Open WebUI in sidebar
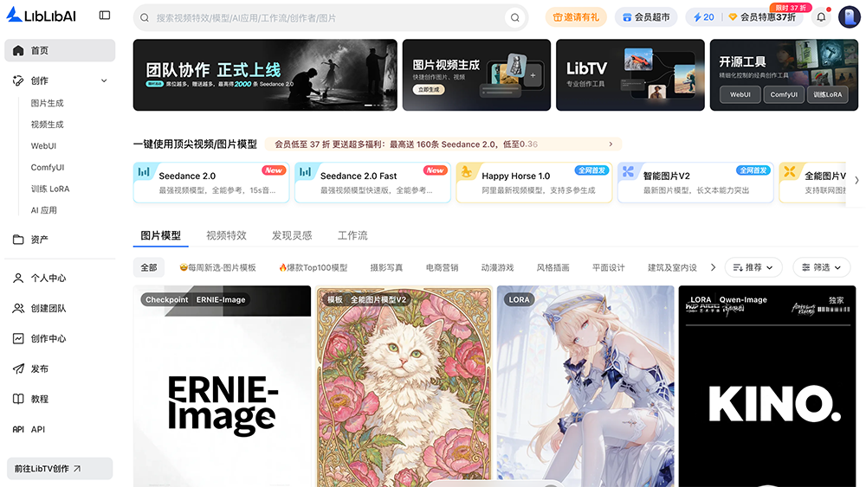Image resolution: width=866 pixels, height=487 pixels. tap(43, 146)
